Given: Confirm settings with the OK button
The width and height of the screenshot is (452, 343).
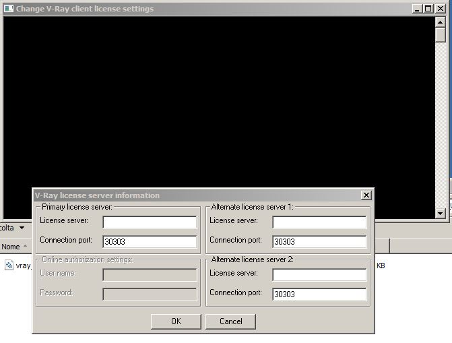Looking at the screenshot, I should pos(176,321).
